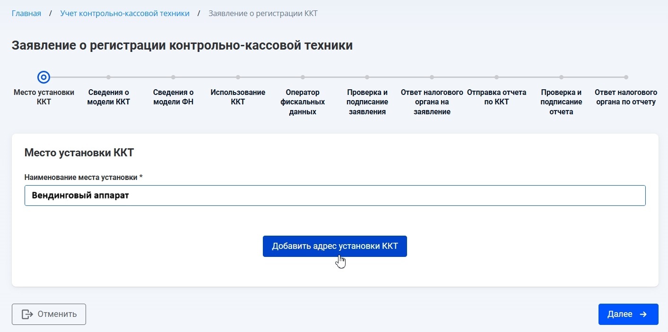The width and height of the screenshot is (668, 332).
Task: Click into Наименование места установки field
Action: [x=335, y=196]
